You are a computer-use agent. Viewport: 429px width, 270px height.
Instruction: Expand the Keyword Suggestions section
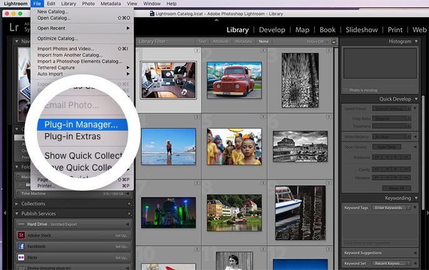click(x=415, y=252)
